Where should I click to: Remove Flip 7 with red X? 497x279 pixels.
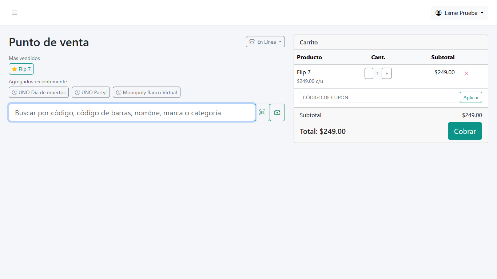[x=466, y=73]
